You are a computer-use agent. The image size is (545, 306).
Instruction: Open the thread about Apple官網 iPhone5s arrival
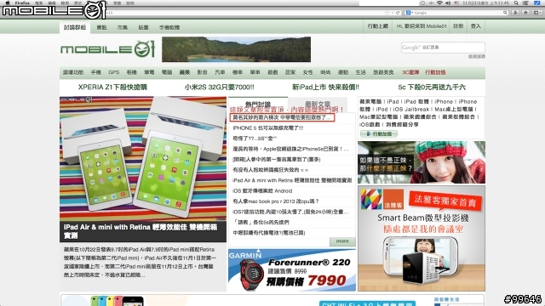click(x=290, y=149)
